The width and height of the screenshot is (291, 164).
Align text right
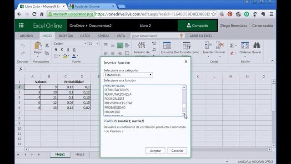tap(120, 53)
